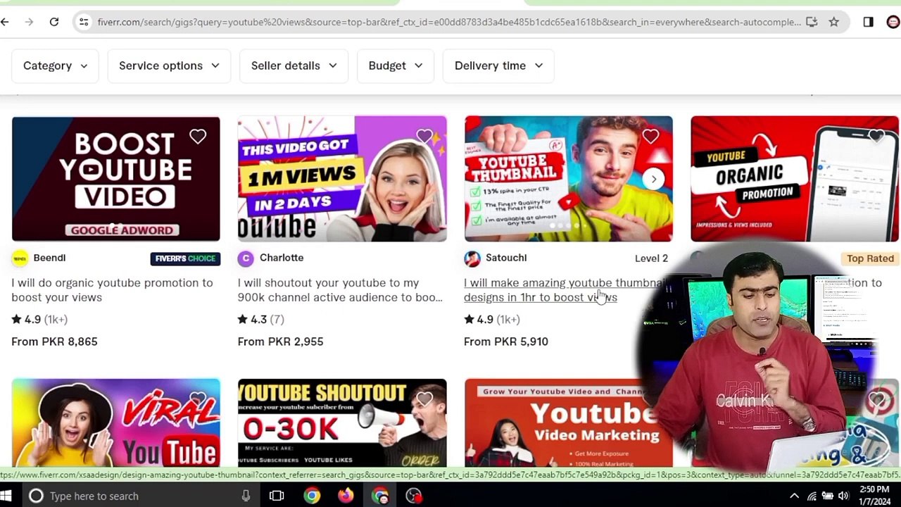Screen dimensions: 901x507
Task: Click the "Level 2" seller label
Action: [x=651, y=258]
